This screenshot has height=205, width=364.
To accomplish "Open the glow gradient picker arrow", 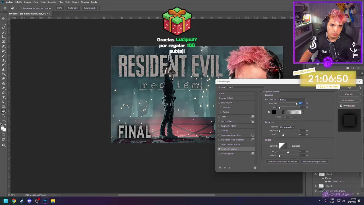I will (303, 112).
